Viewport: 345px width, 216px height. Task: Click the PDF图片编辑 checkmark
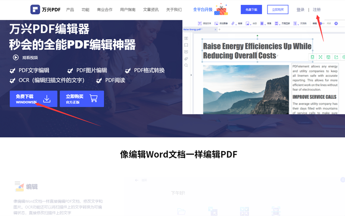(x=70, y=71)
